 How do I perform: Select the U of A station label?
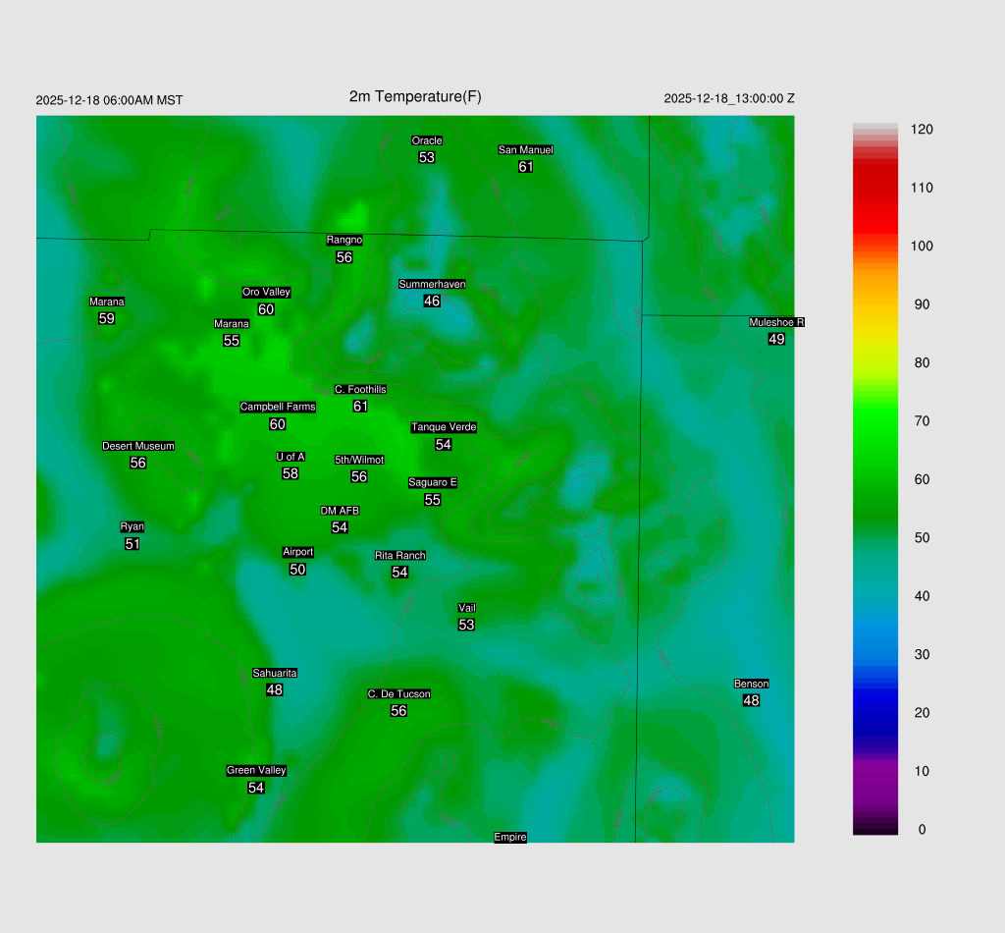(x=291, y=457)
